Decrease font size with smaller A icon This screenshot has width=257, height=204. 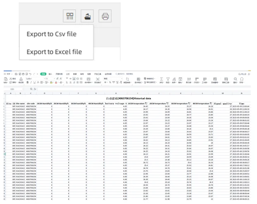[x=61, y=79]
